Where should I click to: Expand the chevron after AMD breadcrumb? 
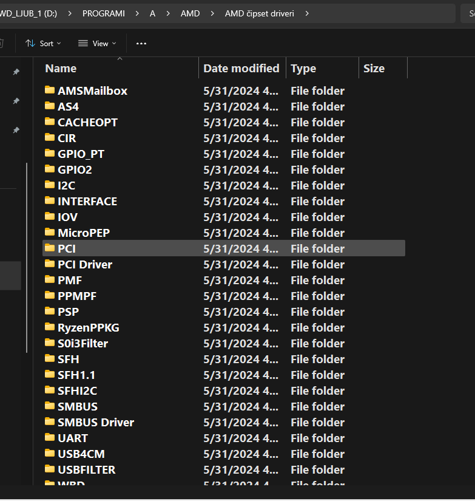point(212,13)
